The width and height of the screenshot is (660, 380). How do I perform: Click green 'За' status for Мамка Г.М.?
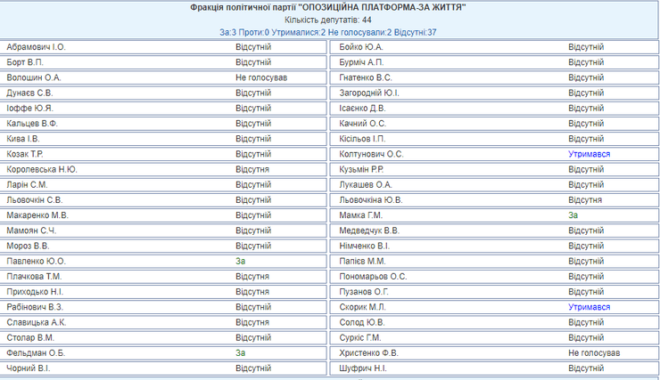(x=573, y=215)
